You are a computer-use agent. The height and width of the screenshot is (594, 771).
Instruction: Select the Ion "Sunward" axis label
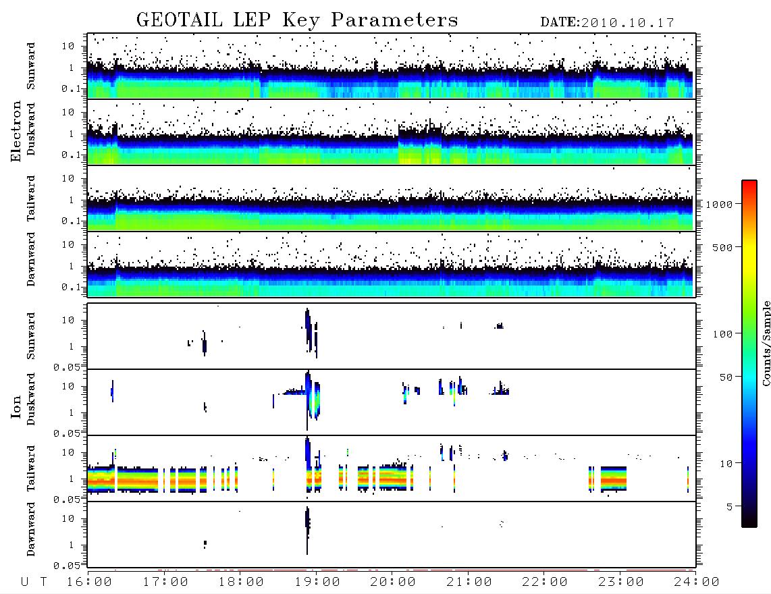31,335
